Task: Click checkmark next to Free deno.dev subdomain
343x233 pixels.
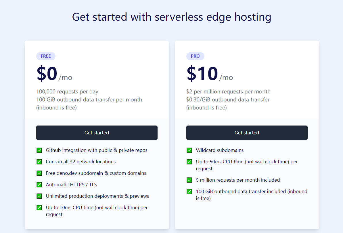Action: (39, 173)
